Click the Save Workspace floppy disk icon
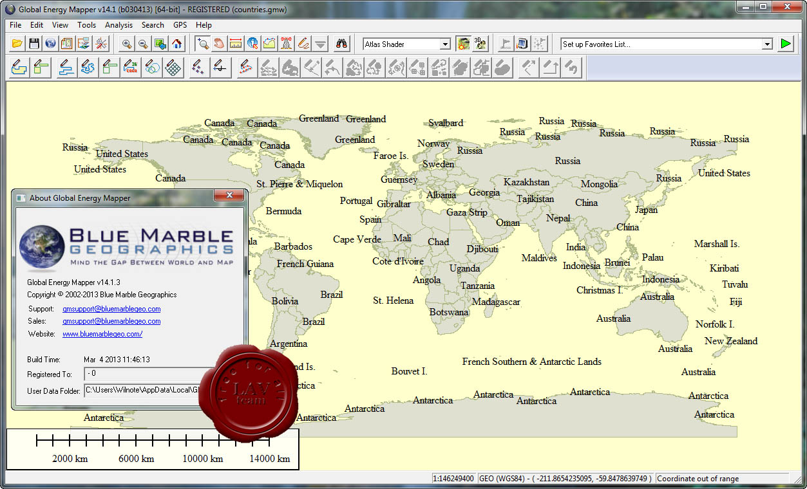 (34, 44)
